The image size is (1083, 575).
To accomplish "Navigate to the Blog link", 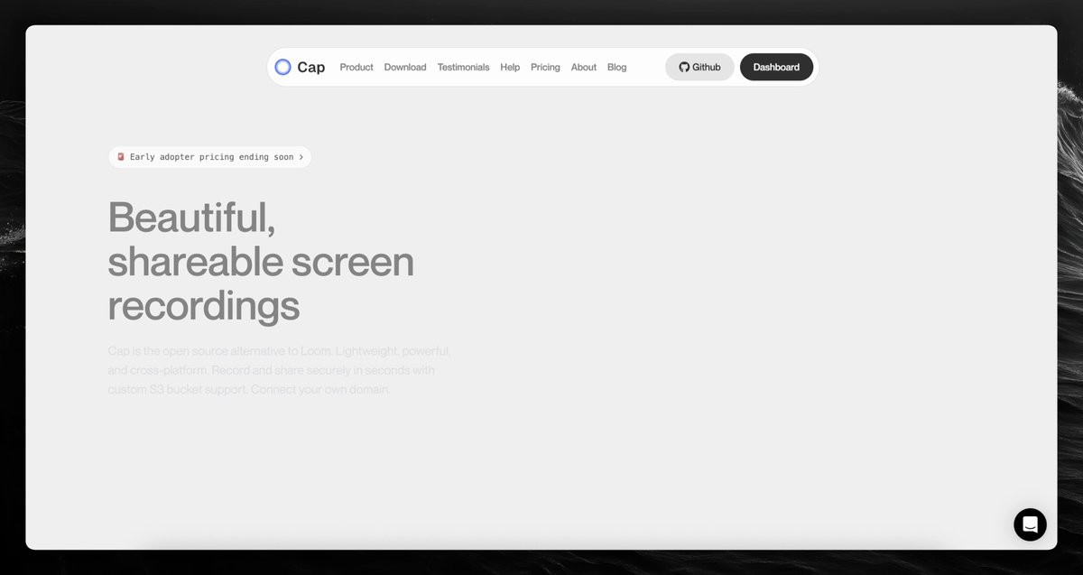I will click(617, 67).
